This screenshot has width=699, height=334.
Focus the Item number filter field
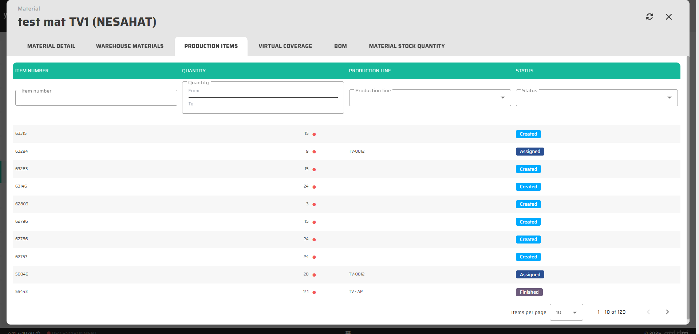tap(96, 98)
